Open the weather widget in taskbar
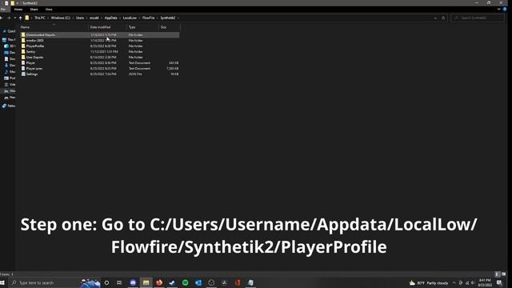Viewport: 512px width, 288px height. [429, 282]
